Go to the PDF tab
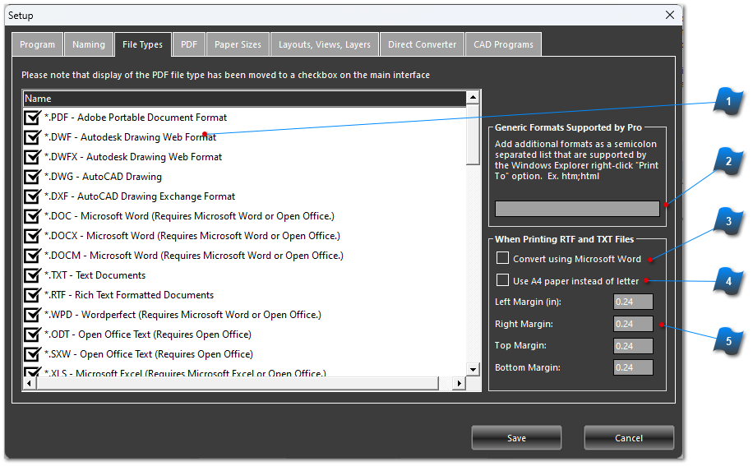Screen dimensions: 753x466 click(x=189, y=44)
